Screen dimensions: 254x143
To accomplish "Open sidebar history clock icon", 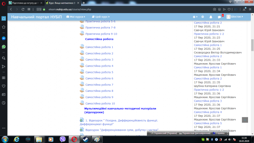I will click(4, 103).
